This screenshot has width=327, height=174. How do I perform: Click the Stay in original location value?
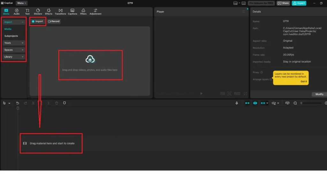click(x=297, y=62)
